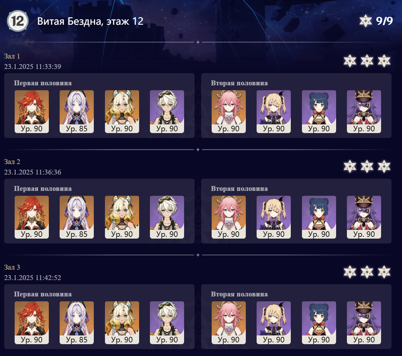
Task: Select red-haired character in Зал 2 first half
Action: (31, 217)
